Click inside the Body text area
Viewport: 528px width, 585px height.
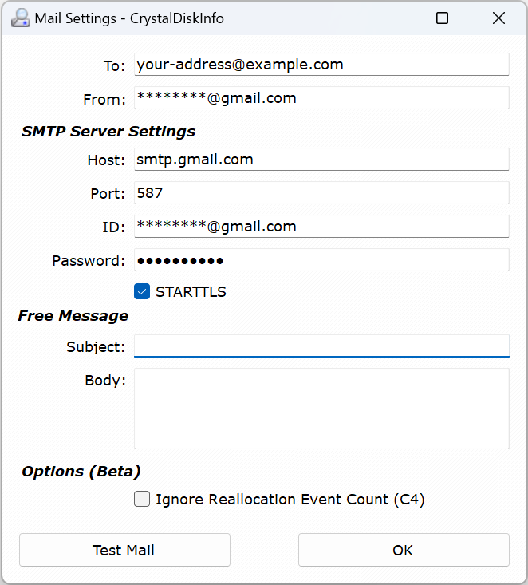321,409
